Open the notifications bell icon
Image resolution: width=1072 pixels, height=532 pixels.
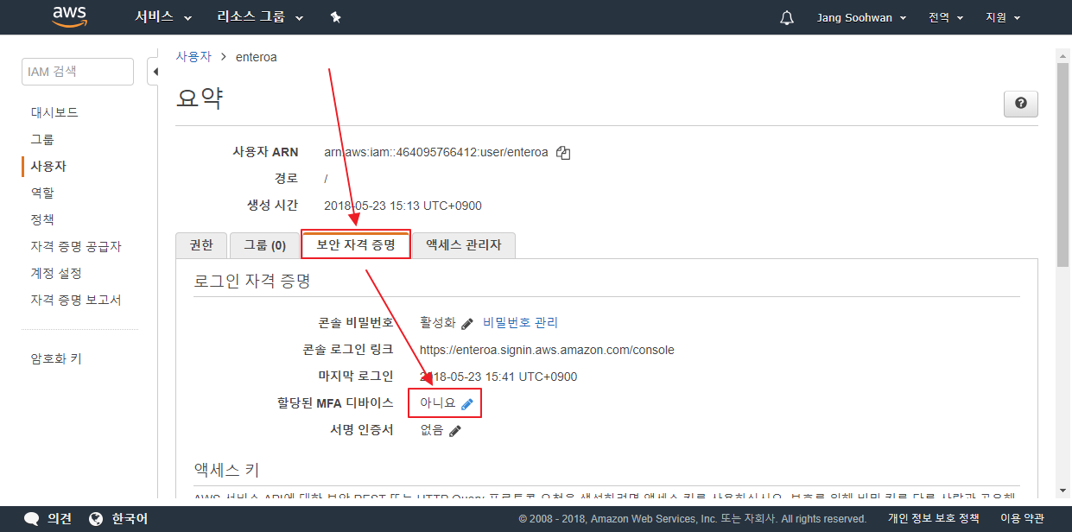787,17
